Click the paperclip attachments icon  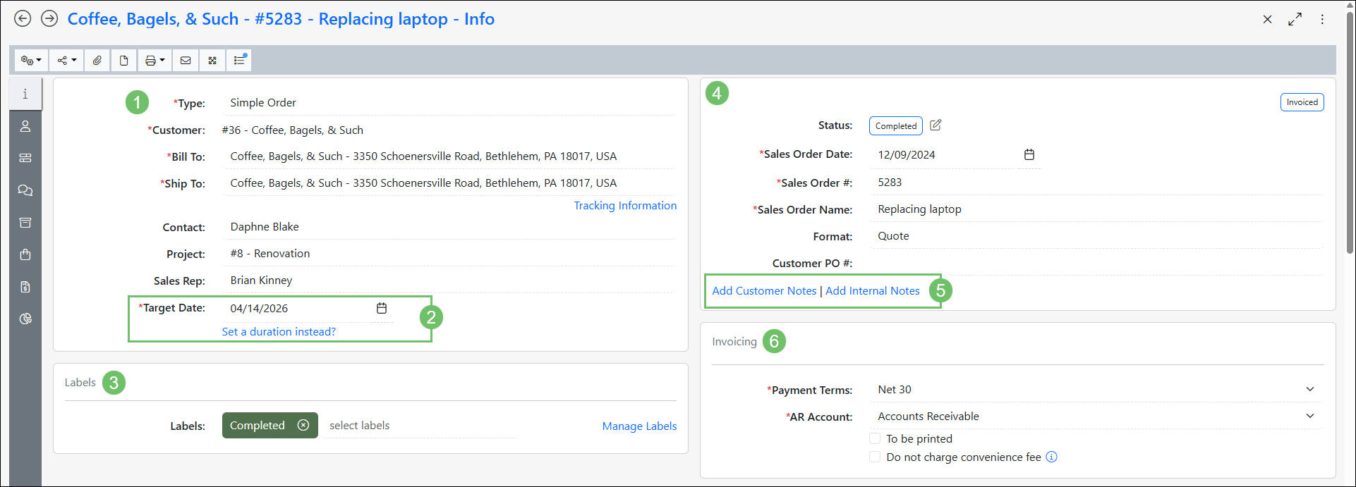coord(97,61)
